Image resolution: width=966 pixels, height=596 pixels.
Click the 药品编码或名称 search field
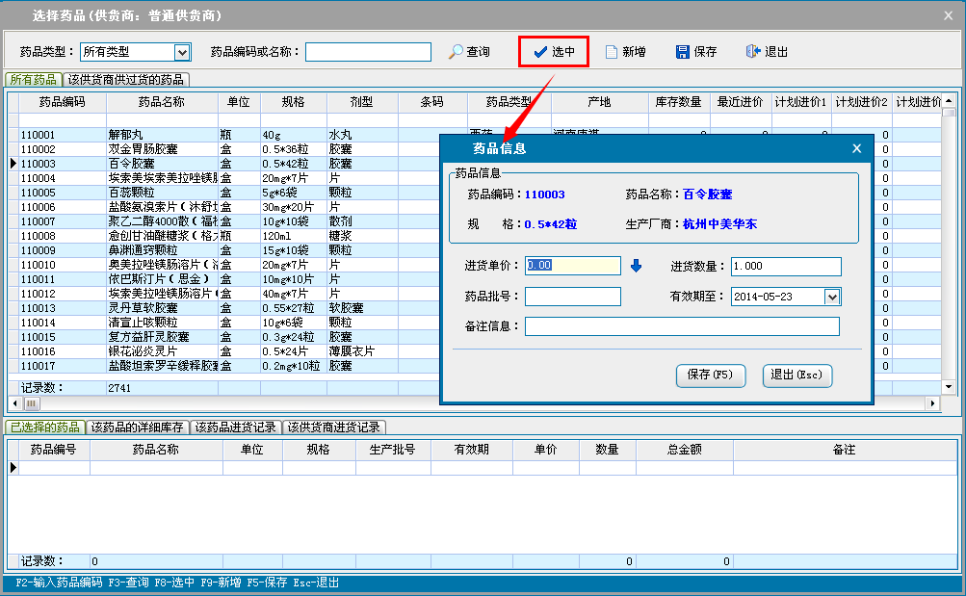click(x=368, y=52)
